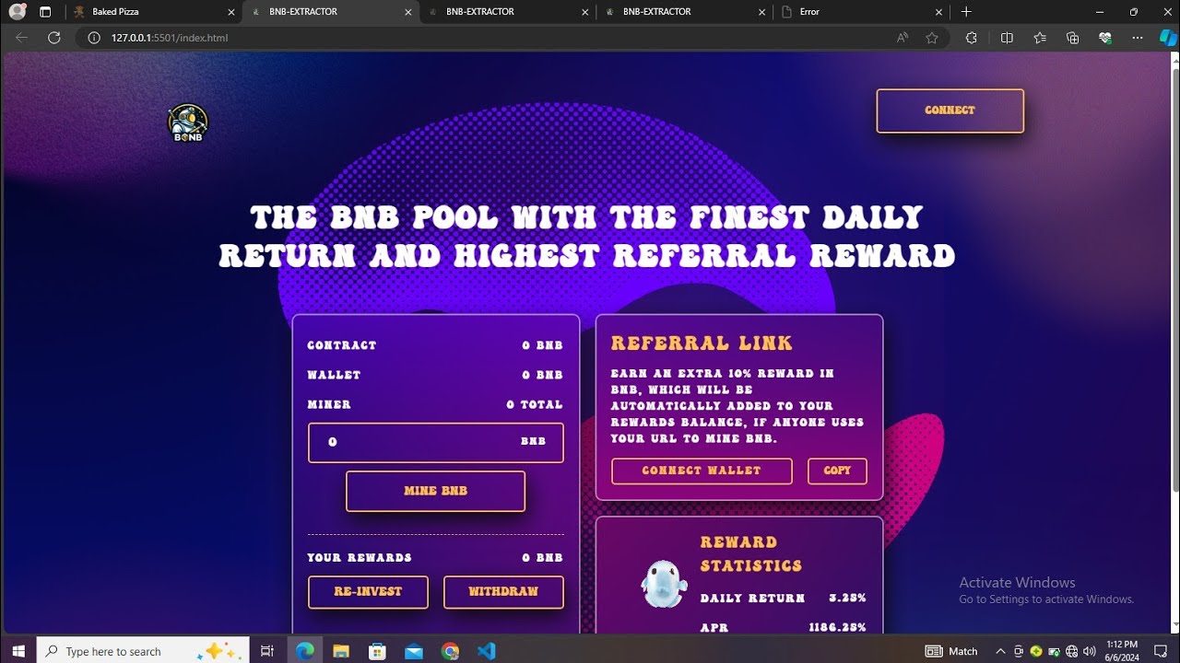Click the Referral Link heading
The width and height of the screenshot is (1180, 663).
[x=702, y=343]
